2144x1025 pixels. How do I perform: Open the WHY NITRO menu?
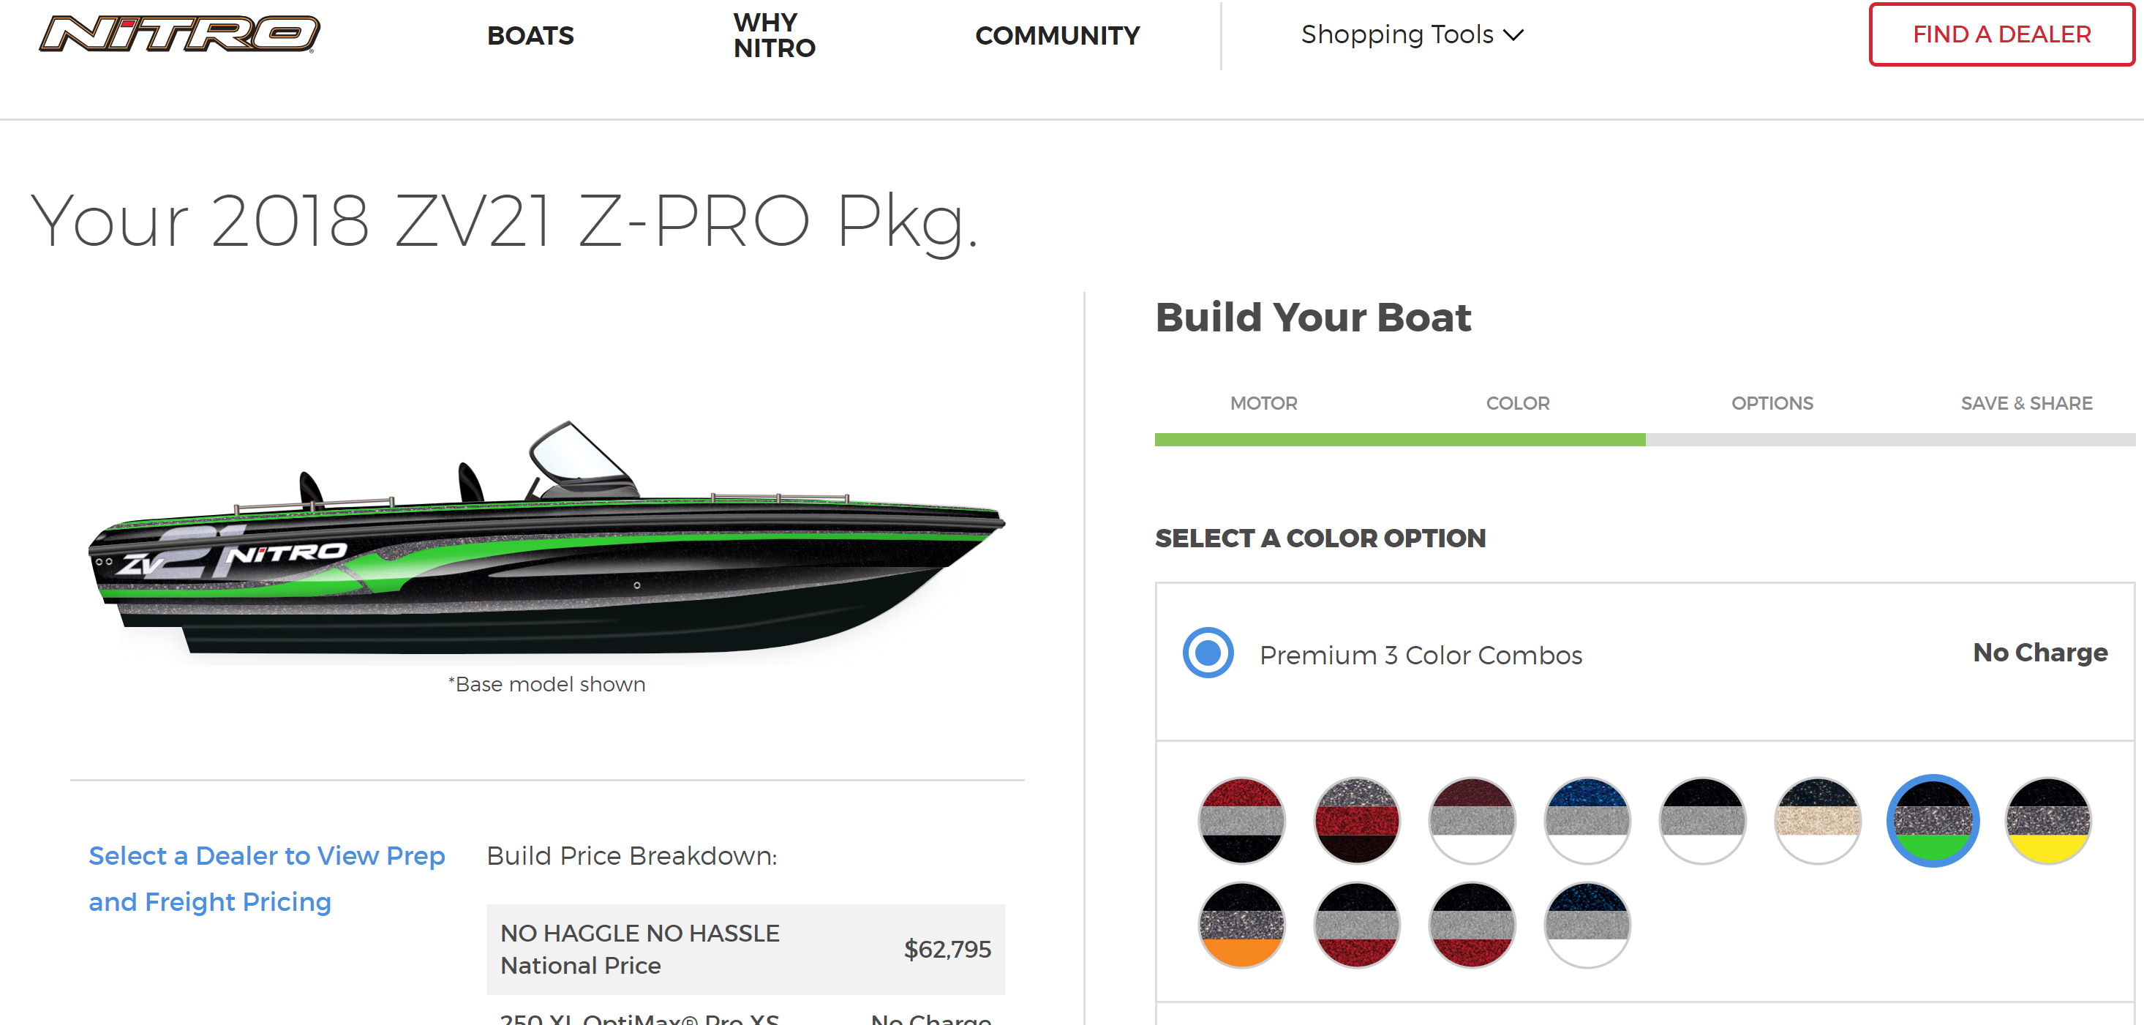pyautogui.click(x=773, y=36)
